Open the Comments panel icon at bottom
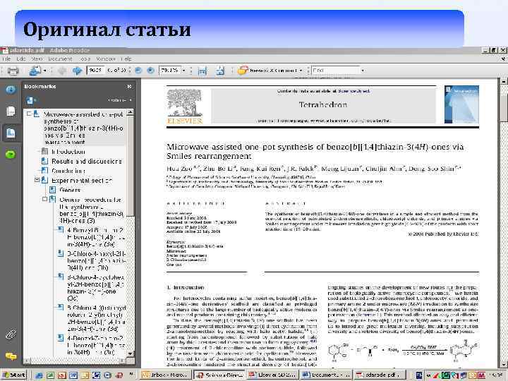Image resolution: width=508 pixels, height=381 pixels. 11,356
